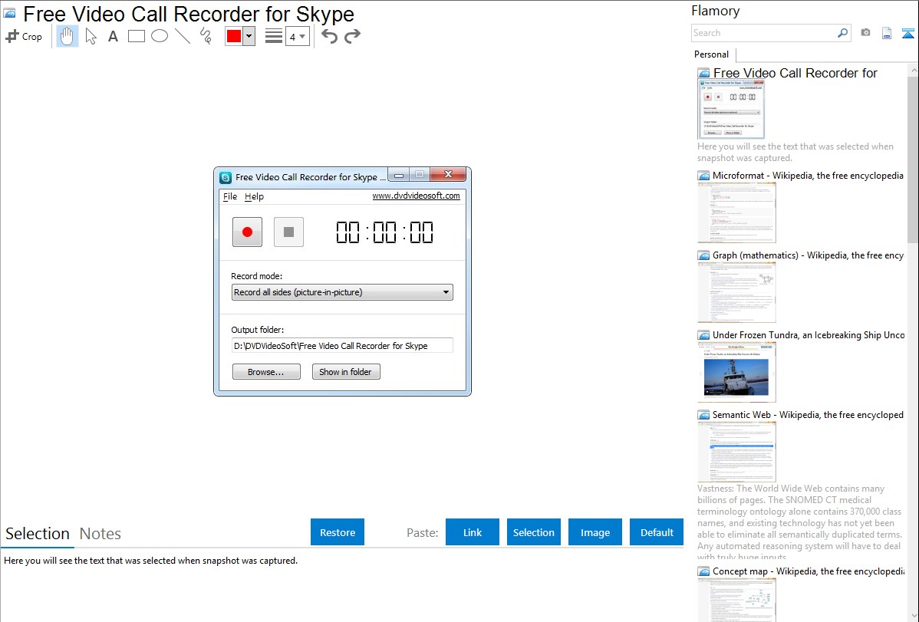Click the search magnifier icon
This screenshot has height=622, width=919.
pos(842,33)
